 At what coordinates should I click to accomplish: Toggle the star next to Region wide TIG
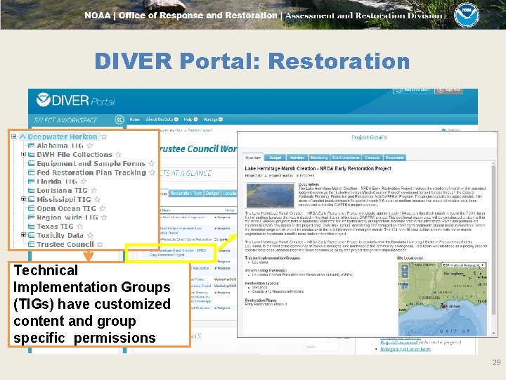tap(104, 217)
